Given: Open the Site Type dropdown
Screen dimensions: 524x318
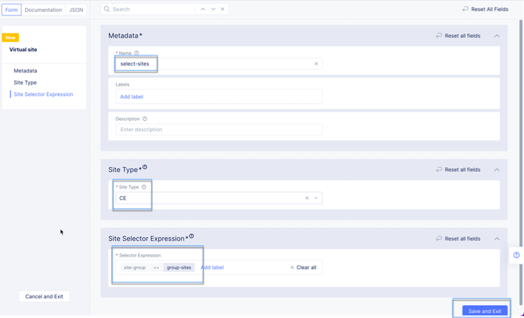Looking at the screenshot, I should click(316, 198).
